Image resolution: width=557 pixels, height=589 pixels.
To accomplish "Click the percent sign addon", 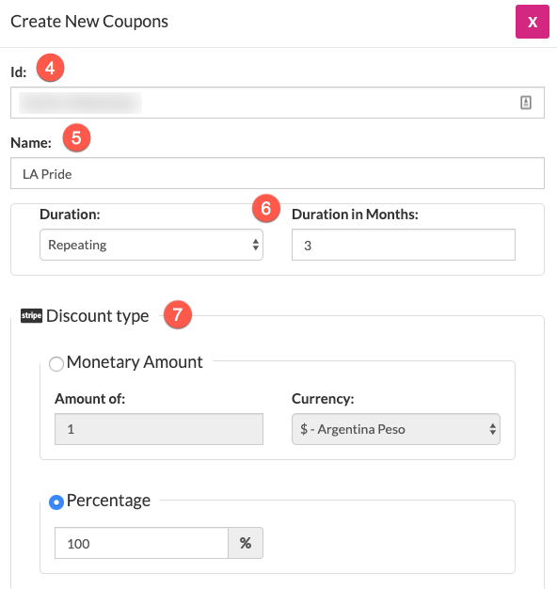I will coord(246,543).
